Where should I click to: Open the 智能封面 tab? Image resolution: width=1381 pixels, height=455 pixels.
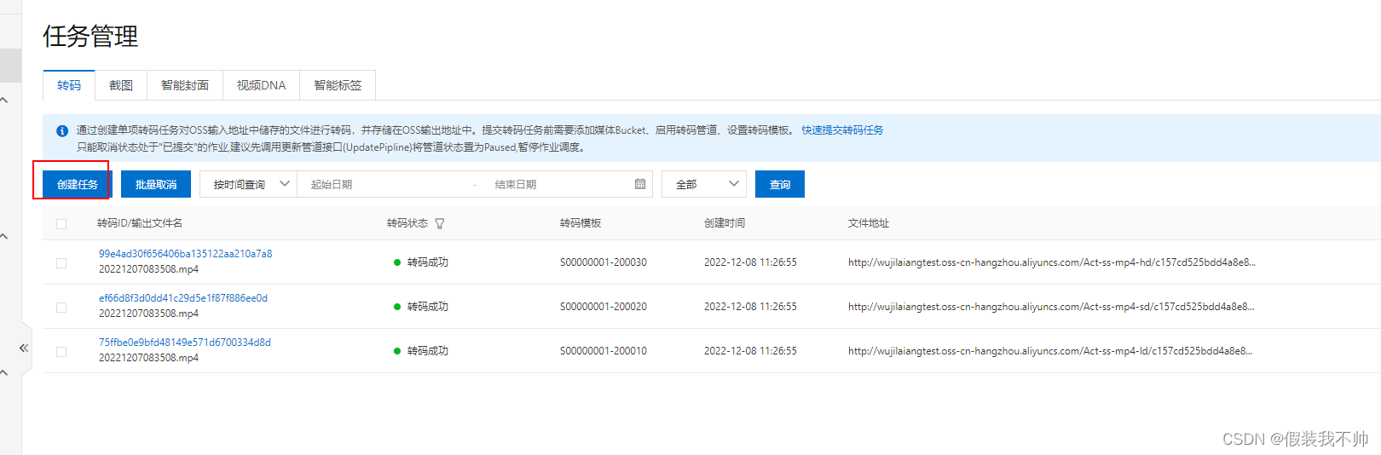pyautogui.click(x=185, y=85)
